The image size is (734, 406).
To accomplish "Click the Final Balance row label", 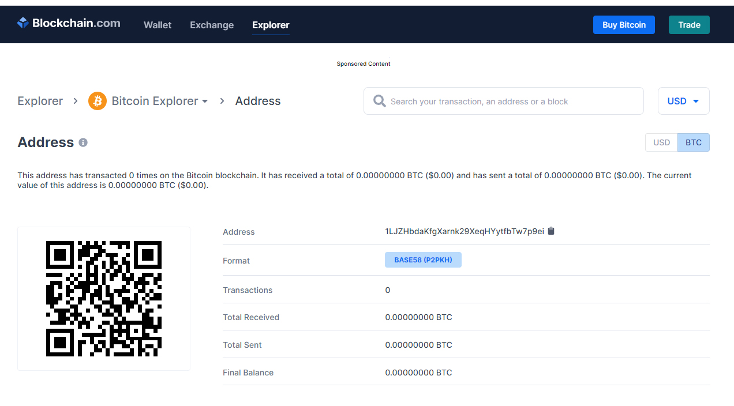I will pos(248,373).
